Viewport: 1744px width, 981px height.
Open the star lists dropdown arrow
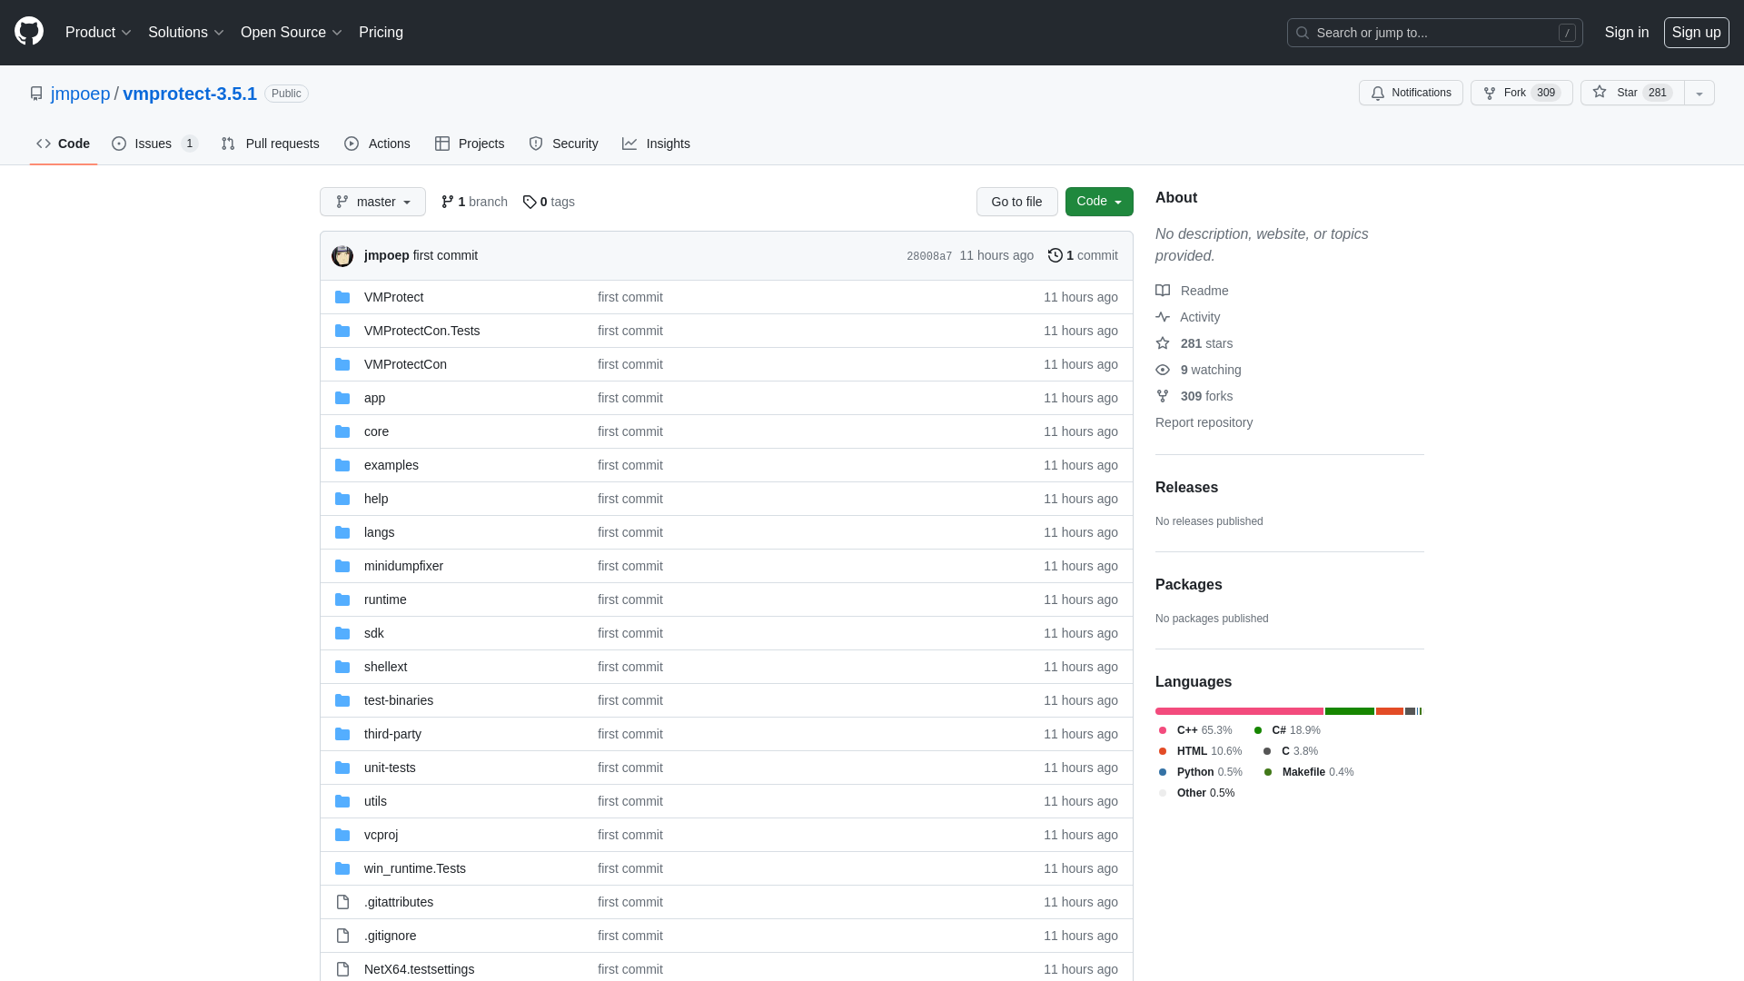pyautogui.click(x=1699, y=93)
